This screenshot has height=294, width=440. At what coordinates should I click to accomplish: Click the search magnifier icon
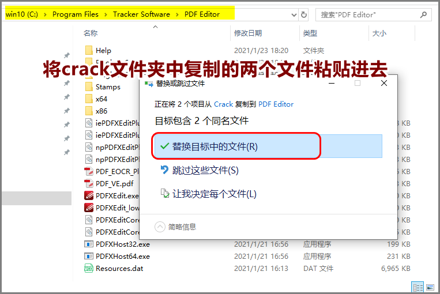[423, 14]
